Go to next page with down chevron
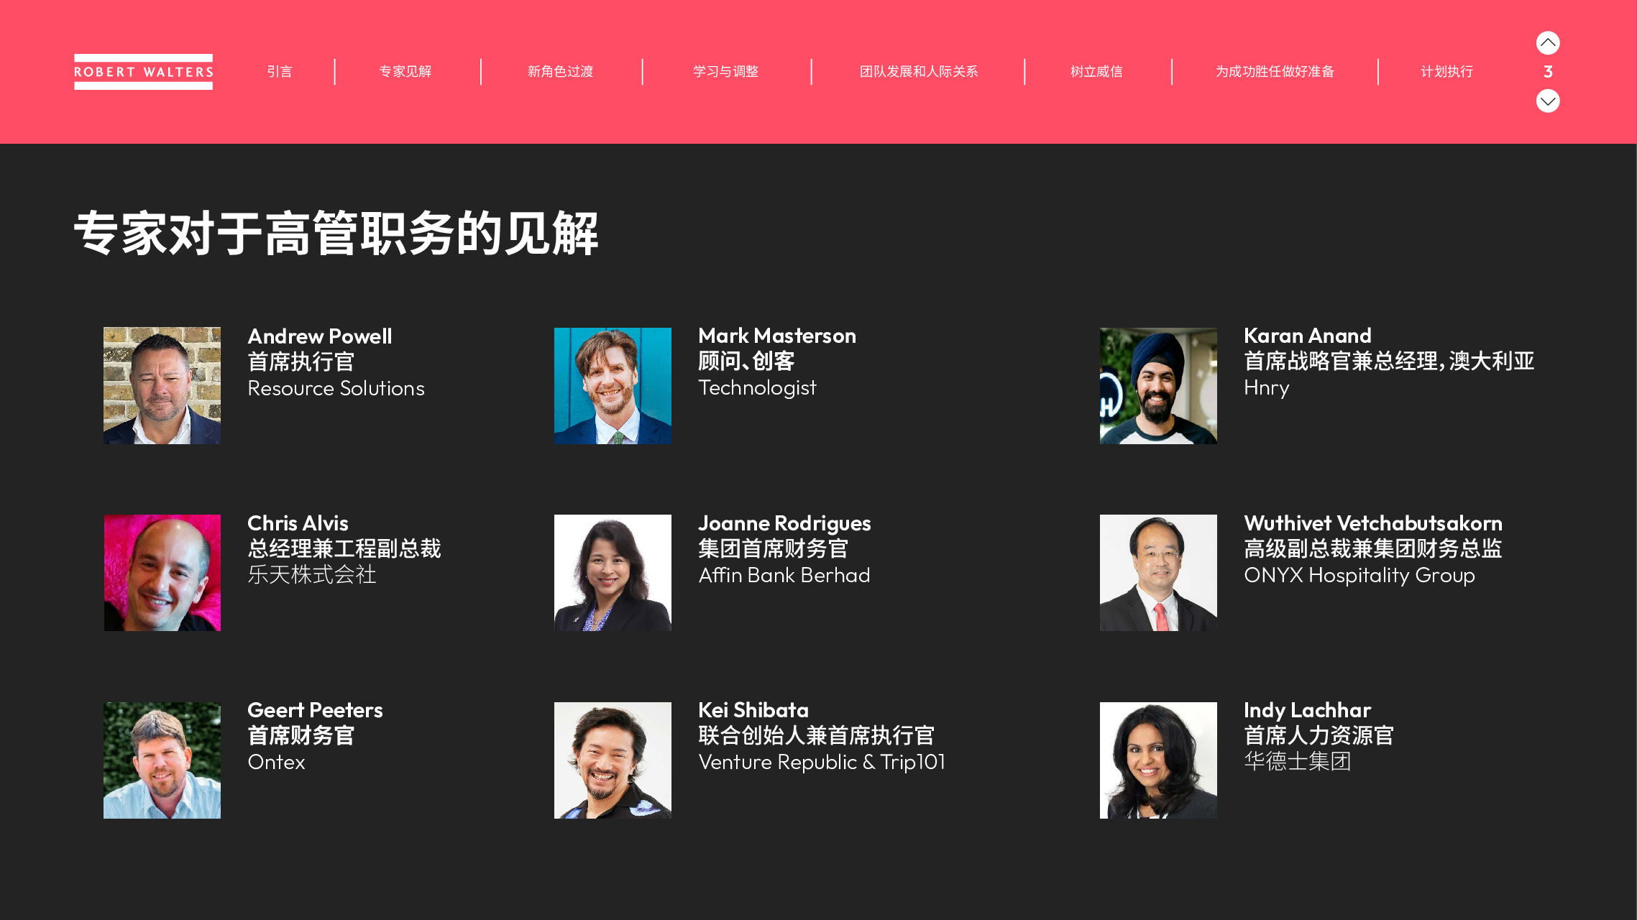 [x=1548, y=101]
